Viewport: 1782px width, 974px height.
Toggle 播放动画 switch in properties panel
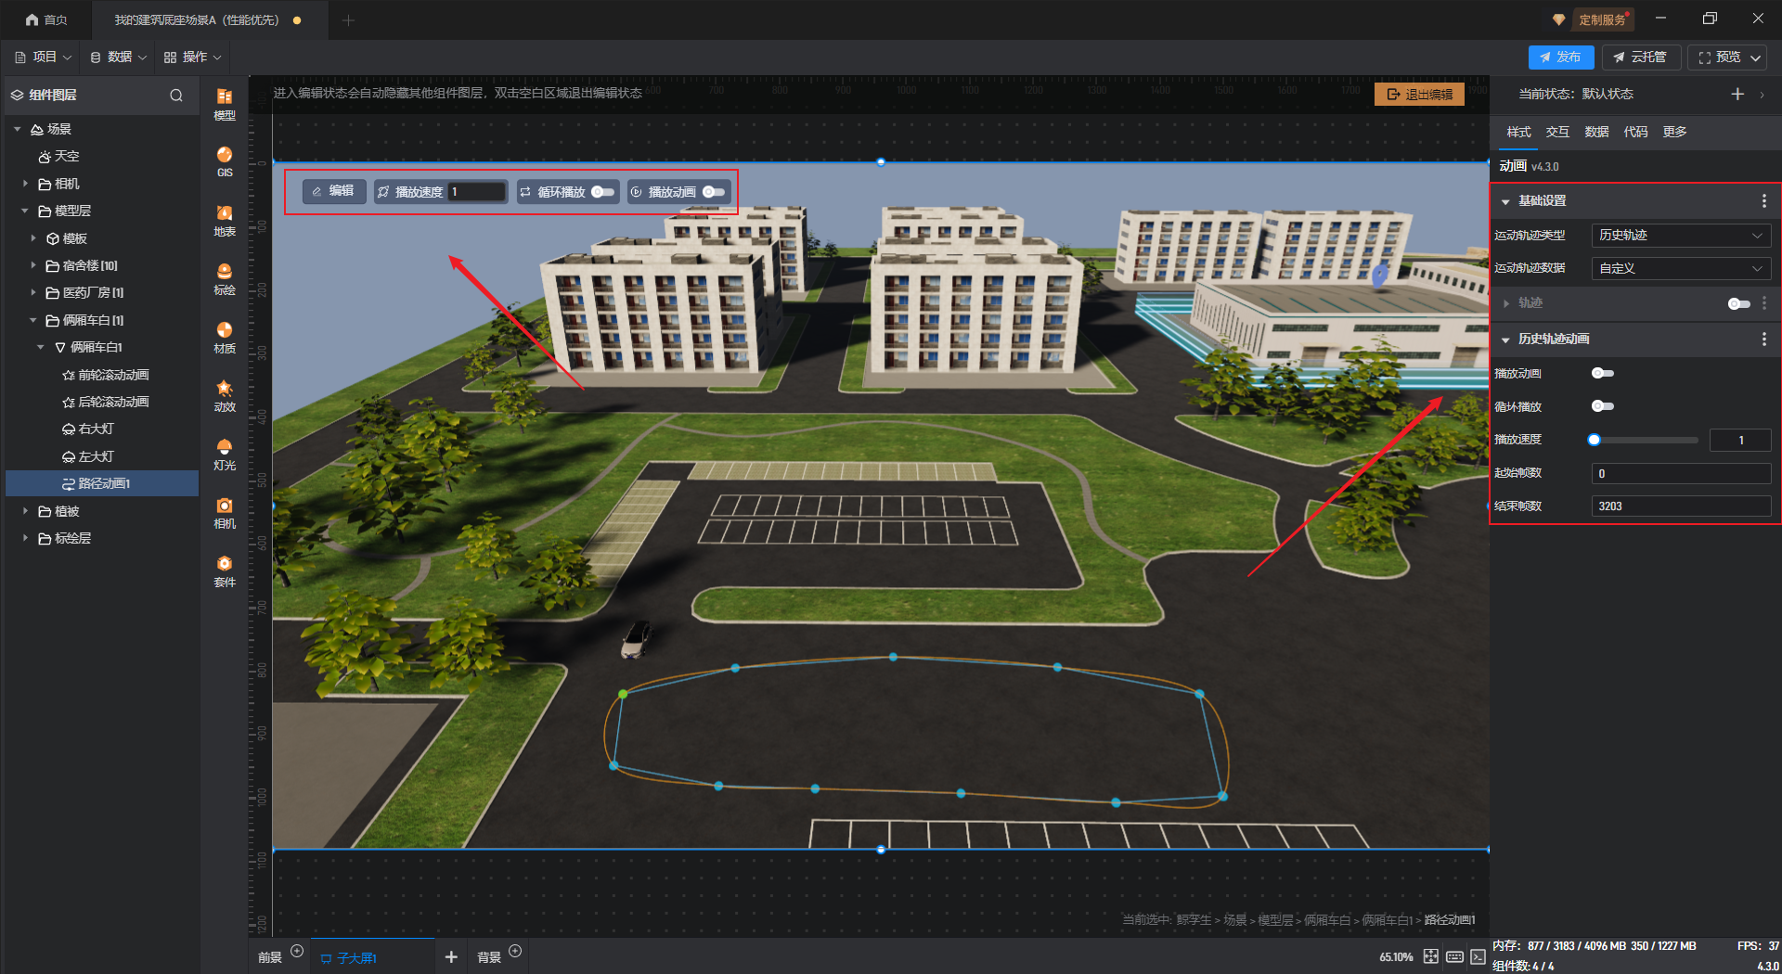1602,373
